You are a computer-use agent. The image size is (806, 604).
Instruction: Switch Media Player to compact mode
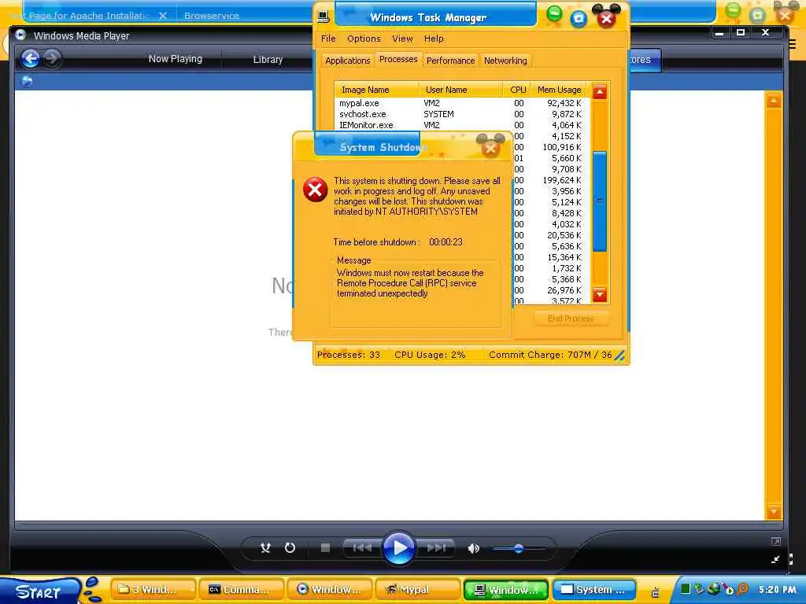pos(775,559)
